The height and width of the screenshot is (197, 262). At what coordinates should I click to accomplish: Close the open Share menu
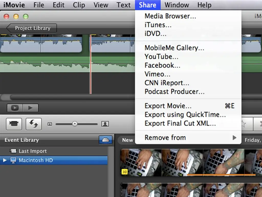click(148, 5)
